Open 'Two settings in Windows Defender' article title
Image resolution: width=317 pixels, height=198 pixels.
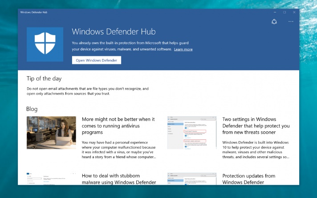256,126
